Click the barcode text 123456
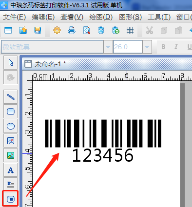Image resolution: width=192 pixels, height=207 pixels. point(103,155)
